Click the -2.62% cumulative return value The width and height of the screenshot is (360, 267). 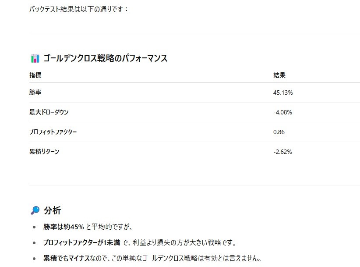(282, 152)
